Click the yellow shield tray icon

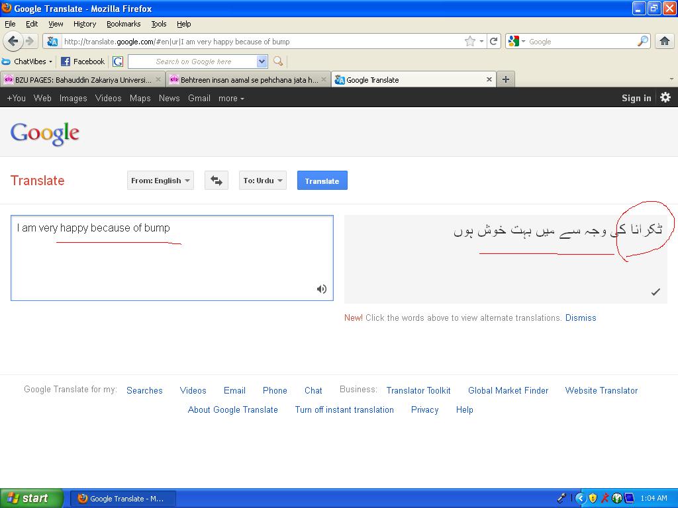pos(593,498)
